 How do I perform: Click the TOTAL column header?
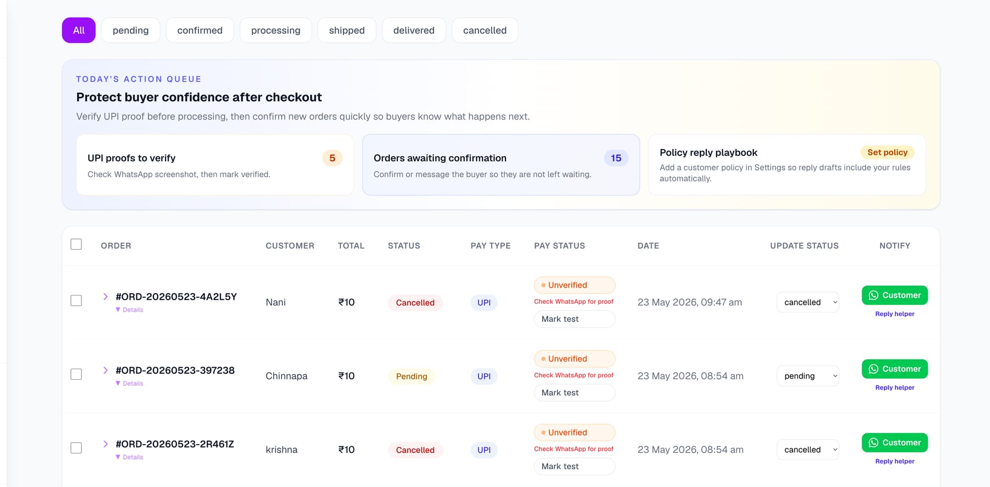click(351, 245)
